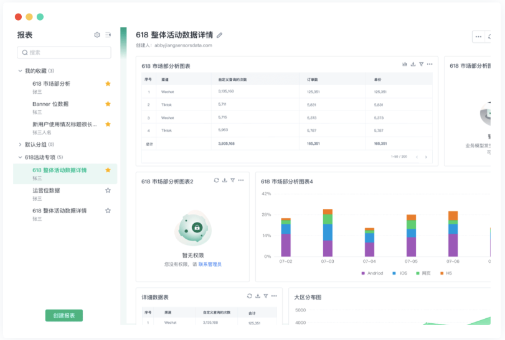Viewport: 505px width, 340px height.
Task: Open more menu of 618 市场部分析图表2
Action: (x=241, y=180)
